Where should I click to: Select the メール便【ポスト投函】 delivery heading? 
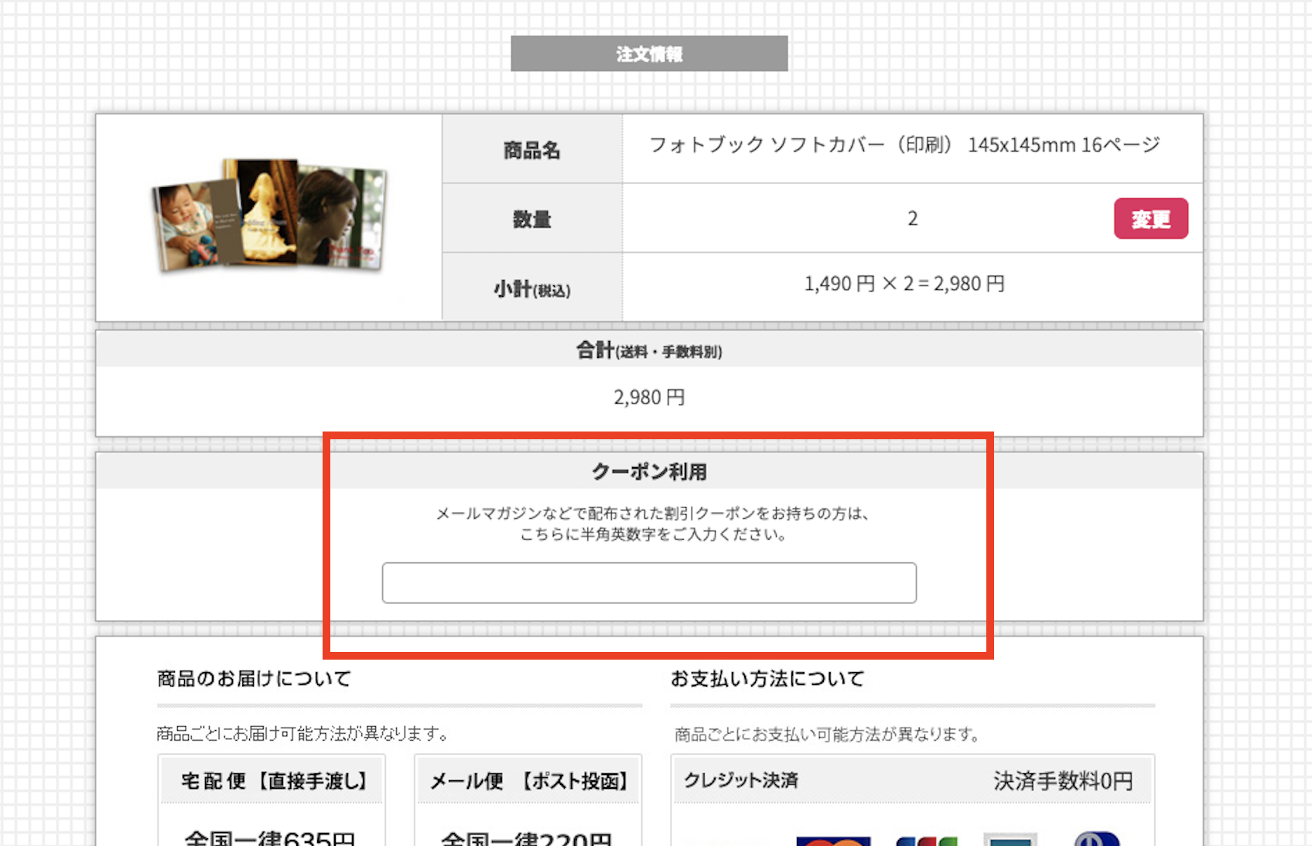(x=529, y=781)
